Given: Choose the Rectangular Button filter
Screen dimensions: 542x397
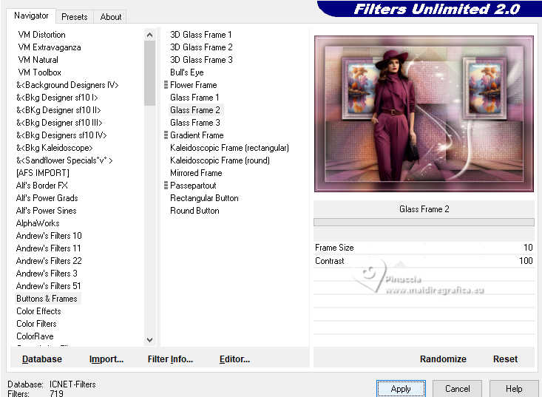Looking at the screenshot, I should pyautogui.click(x=204, y=198).
